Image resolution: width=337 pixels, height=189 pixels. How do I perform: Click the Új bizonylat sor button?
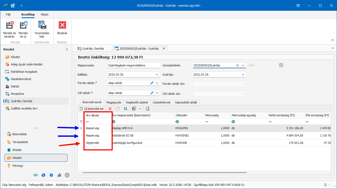(x=92, y=109)
